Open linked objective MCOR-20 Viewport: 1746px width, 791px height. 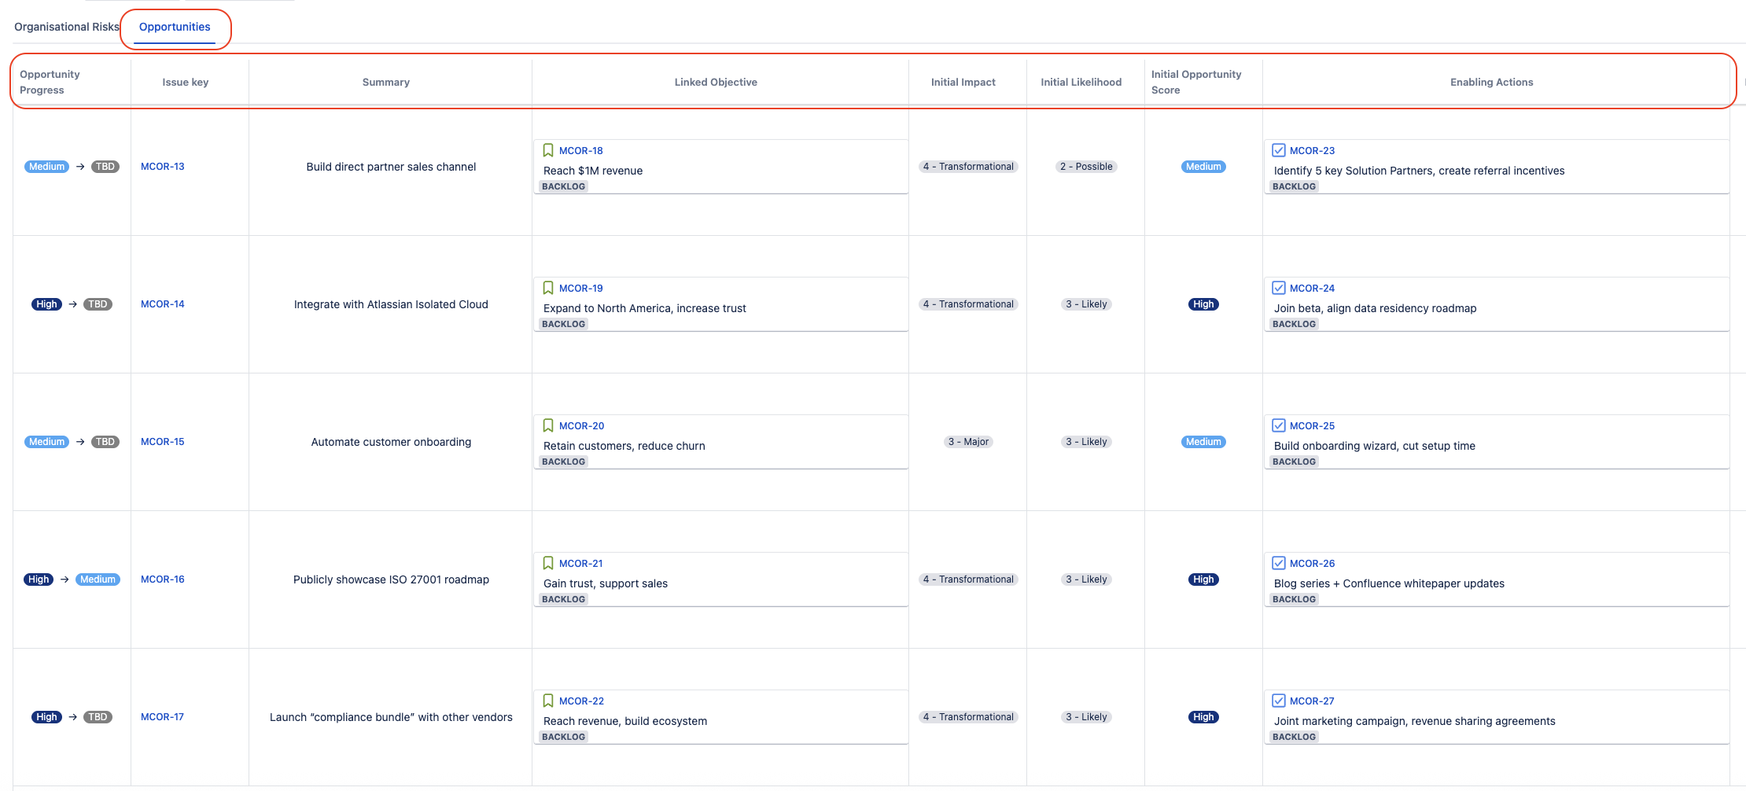coord(582,426)
